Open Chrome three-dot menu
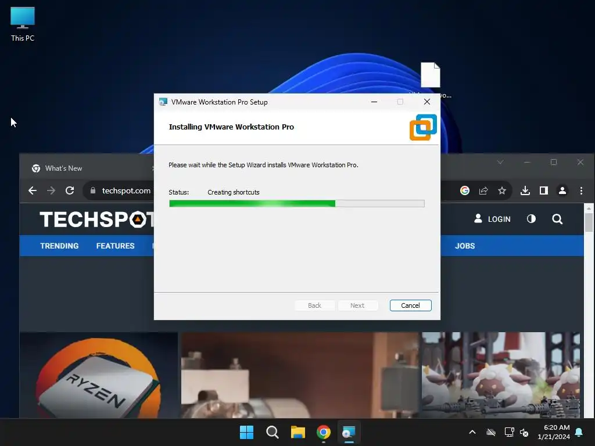The image size is (595, 446). click(x=581, y=190)
